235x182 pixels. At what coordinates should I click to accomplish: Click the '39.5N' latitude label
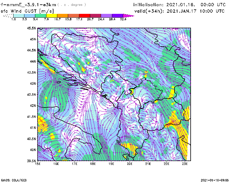(x=32, y=161)
